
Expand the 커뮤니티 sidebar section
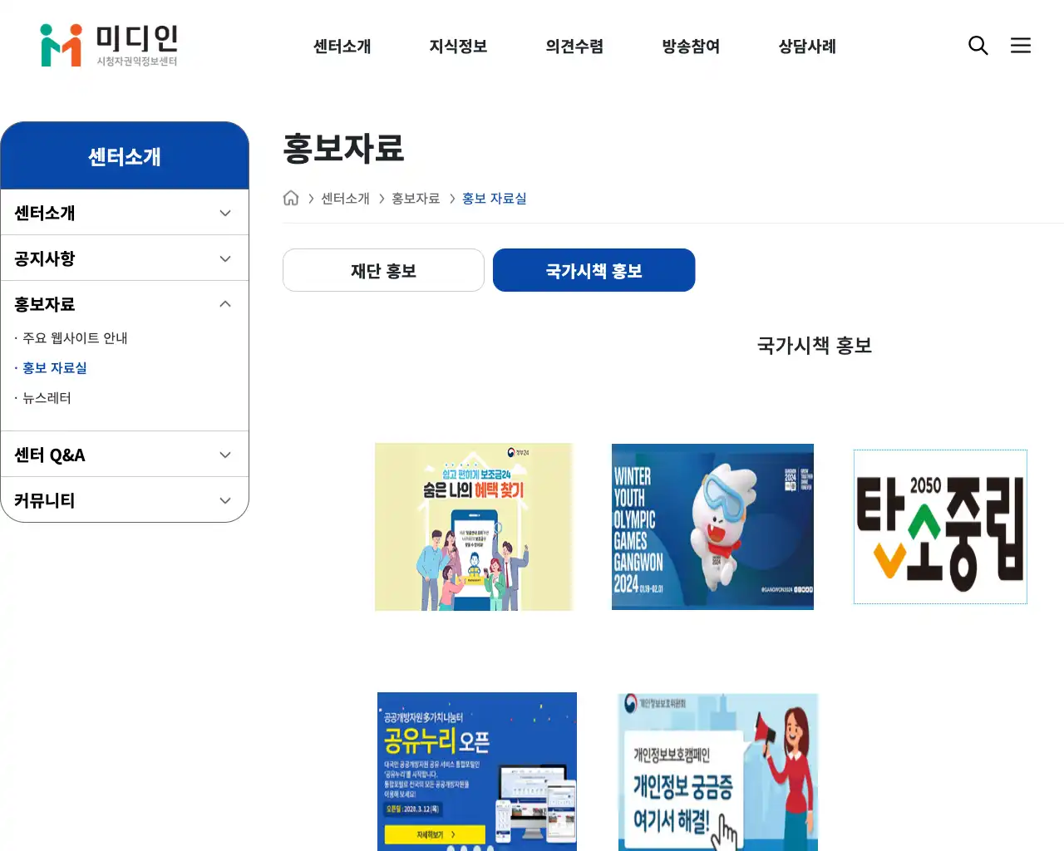pos(125,500)
